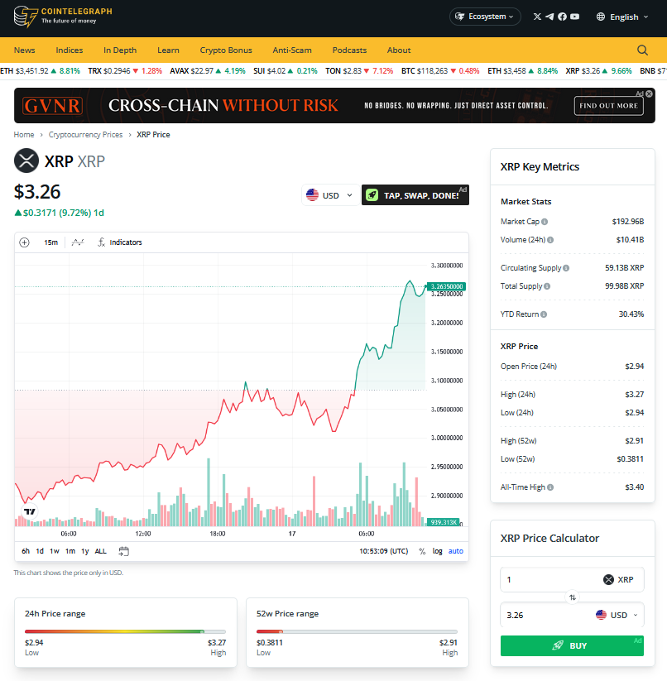Click Total Supply info icon
This screenshot has height=681, width=667.
pyautogui.click(x=547, y=286)
